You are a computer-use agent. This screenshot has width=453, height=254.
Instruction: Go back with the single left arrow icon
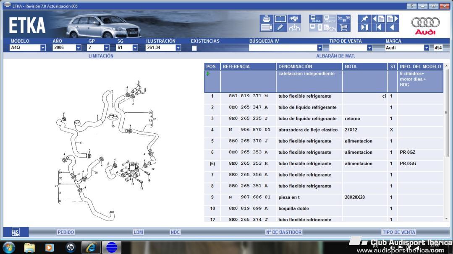coord(392,28)
